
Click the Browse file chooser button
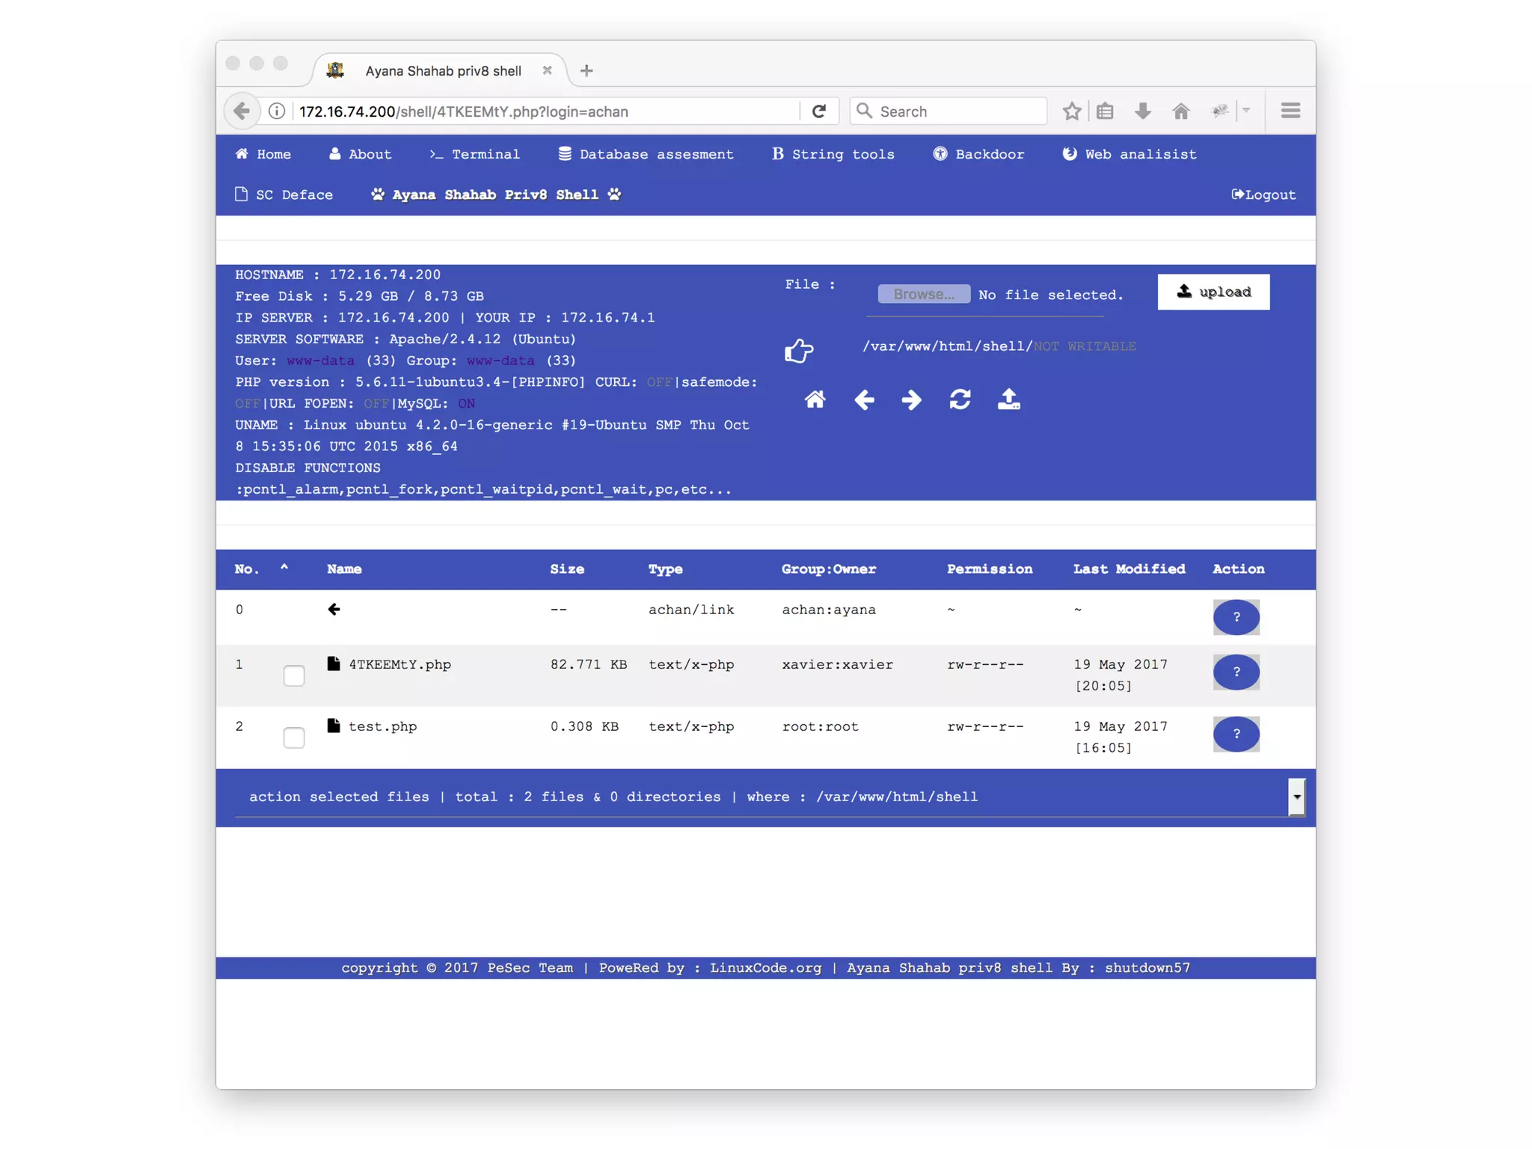(x=923, y=294)
